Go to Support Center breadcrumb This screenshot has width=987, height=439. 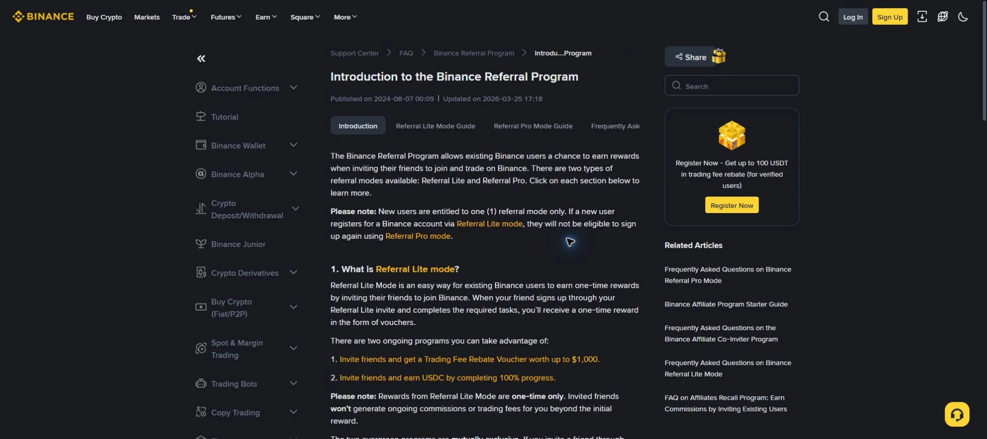tap(354, 53)
